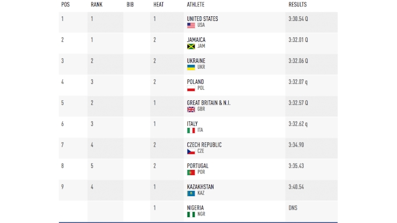The height and width of the screenshot is (223, 397).
Task: Open the GREAT BRITAIN & N.I. team link
Action: coord(208,103)
